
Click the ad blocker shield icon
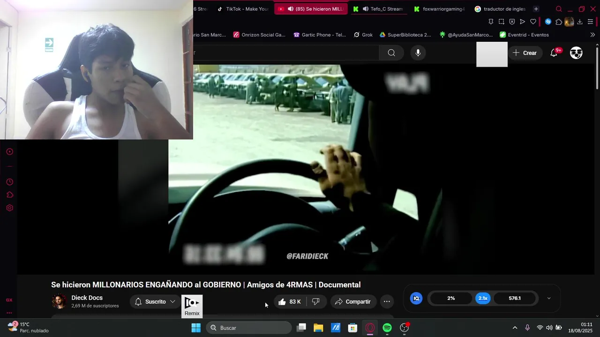pos(512,22)
